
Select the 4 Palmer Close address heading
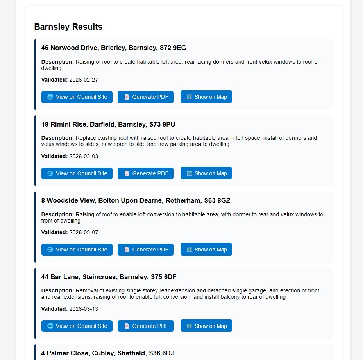coord(107,353)
